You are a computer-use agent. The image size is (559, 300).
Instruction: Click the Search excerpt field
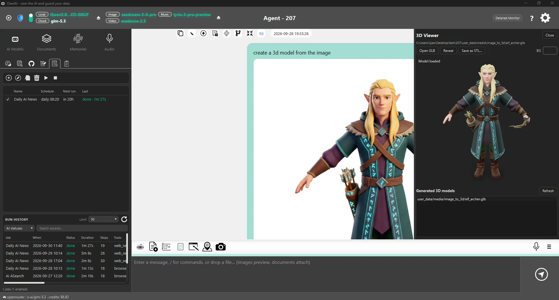(82, 228)
